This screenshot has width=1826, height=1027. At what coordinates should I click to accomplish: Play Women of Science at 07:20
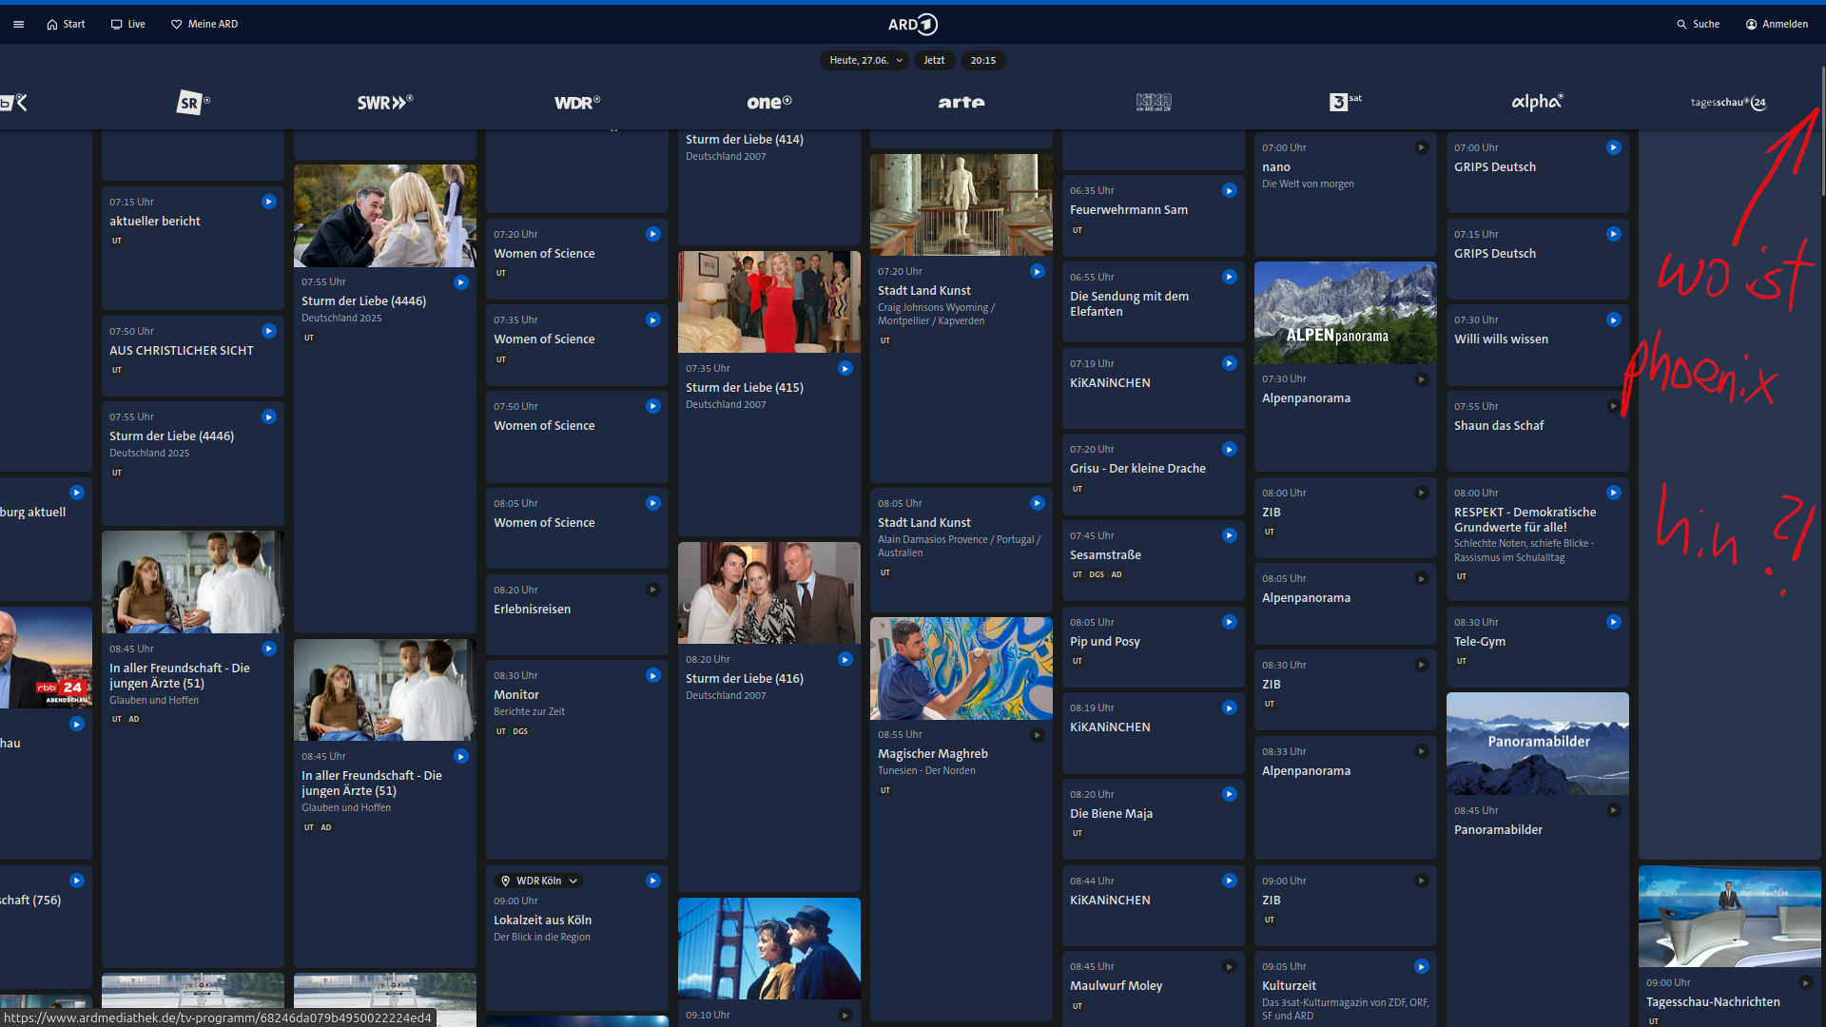point(653,234)
